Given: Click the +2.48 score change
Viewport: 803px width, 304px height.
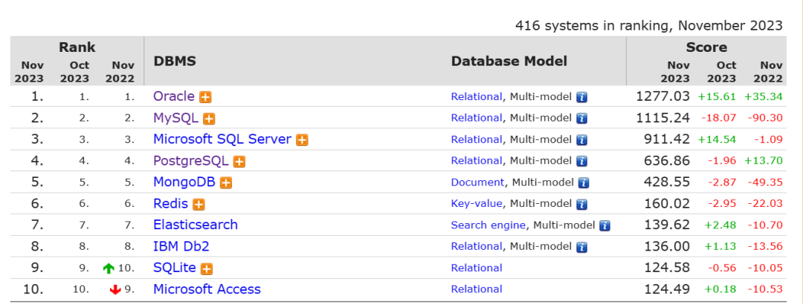Looking at the screenshot, I should 720,226.
